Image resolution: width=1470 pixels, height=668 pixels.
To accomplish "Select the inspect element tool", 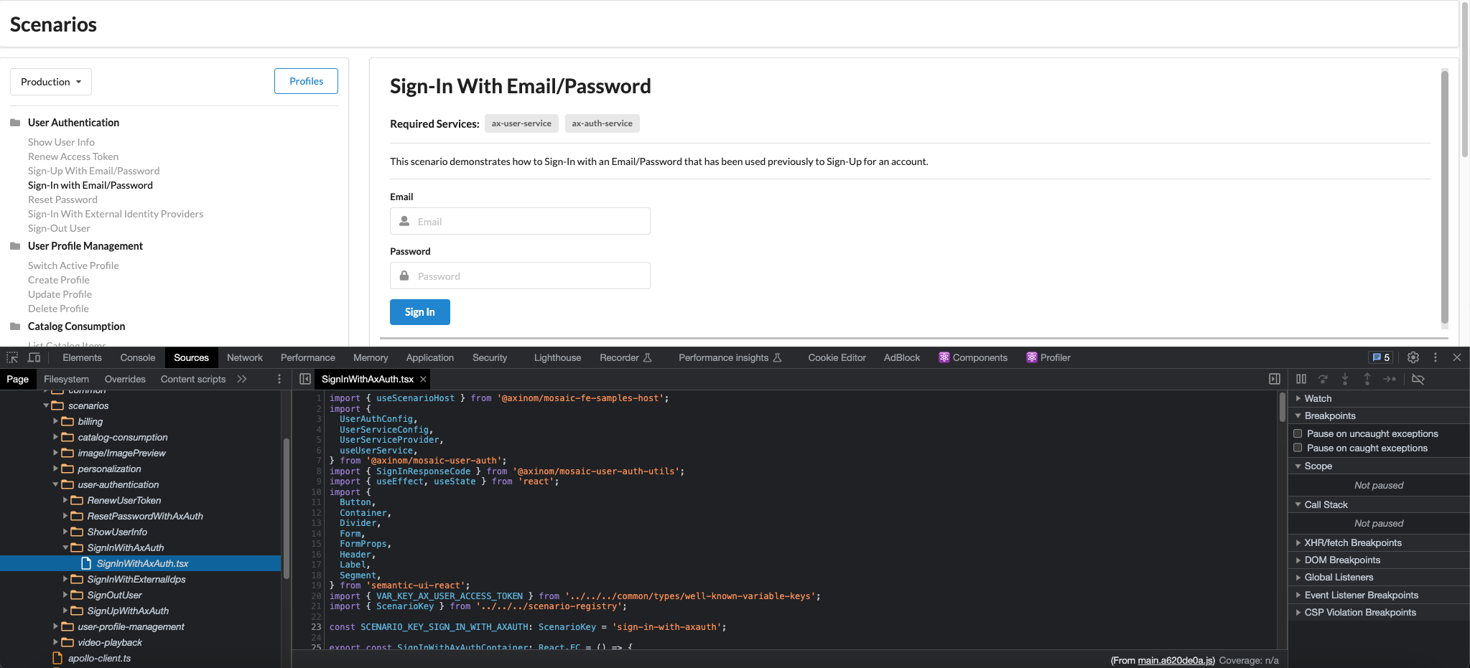I will (x=11, y=357).
